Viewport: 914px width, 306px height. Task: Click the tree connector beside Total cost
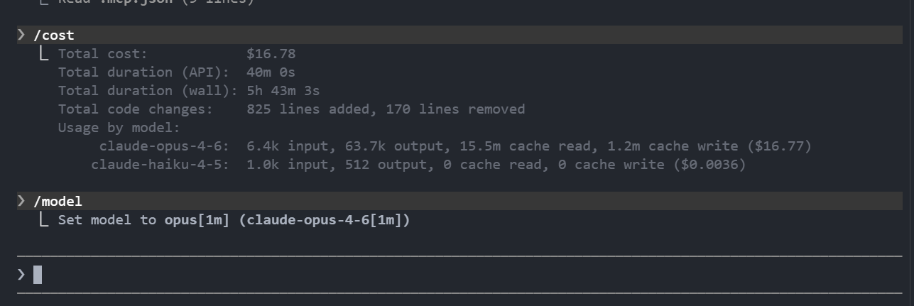[45, 53]
